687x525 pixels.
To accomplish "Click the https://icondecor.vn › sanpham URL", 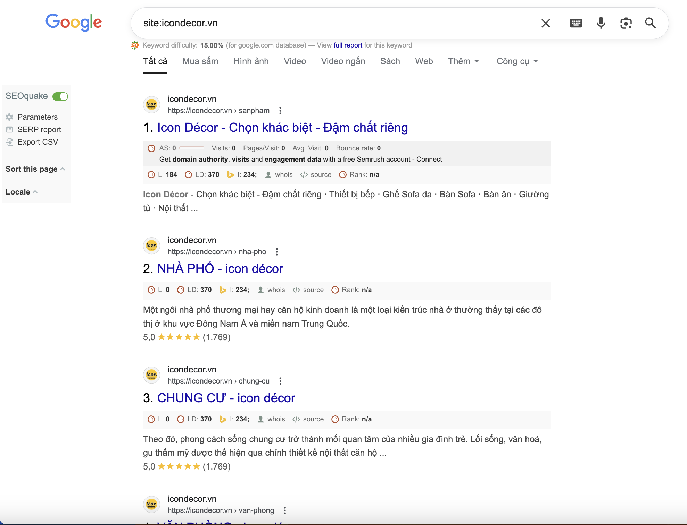I will point(218,111).
